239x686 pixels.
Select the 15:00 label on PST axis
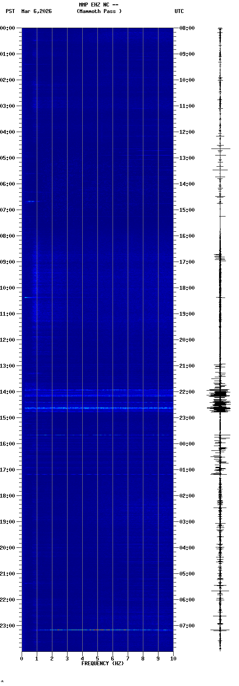tap(7, 418)
